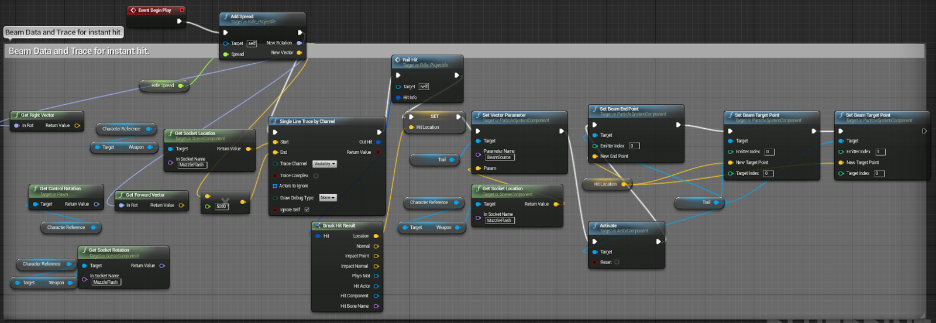Screen dimensions: 936x323
Task: Select the Break Hit Result node title
Action: coord(339,226)
